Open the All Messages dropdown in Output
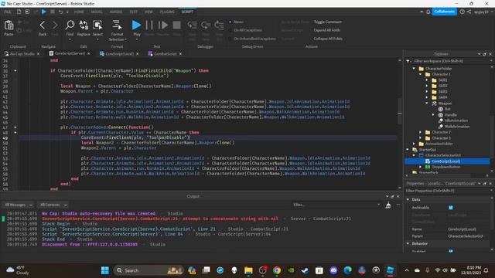The height and width of the screenshot is (278, 495). pos(18,205)
